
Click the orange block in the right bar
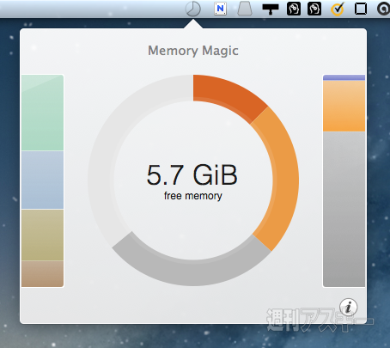[344, 106]
